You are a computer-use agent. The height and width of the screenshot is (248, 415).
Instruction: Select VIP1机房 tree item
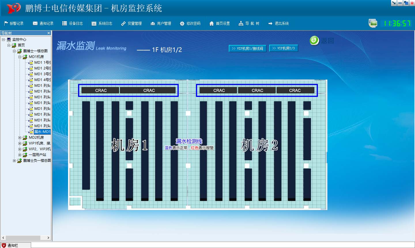(x=39, y=143)
